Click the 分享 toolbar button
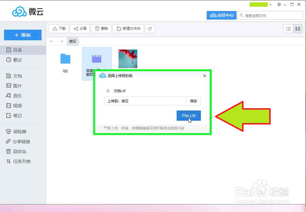 point(80,29)
